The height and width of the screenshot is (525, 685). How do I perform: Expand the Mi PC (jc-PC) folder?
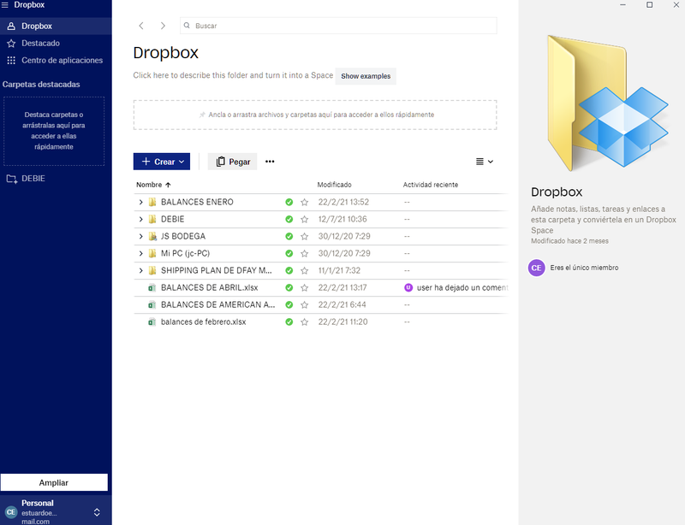[140, 254]
